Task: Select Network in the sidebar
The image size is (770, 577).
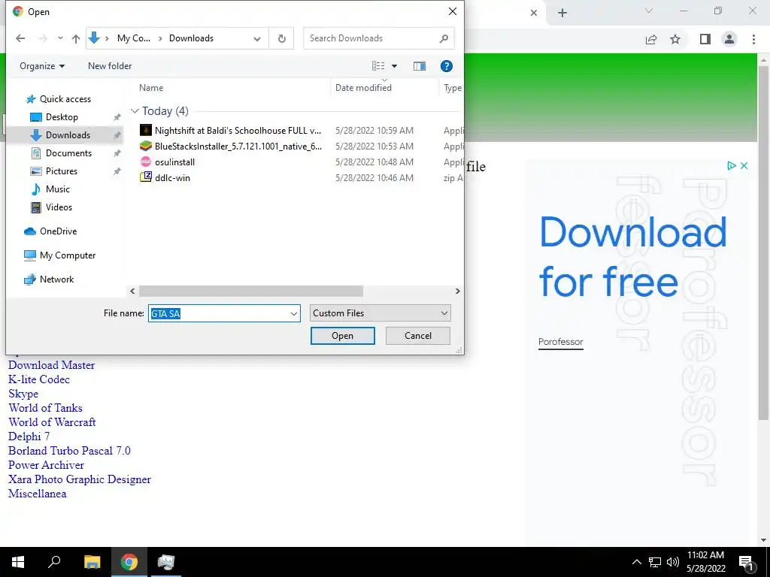Action: pyautogui.click(x=56, y=279)
